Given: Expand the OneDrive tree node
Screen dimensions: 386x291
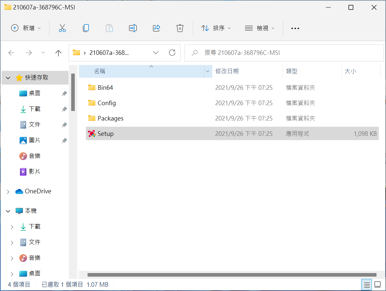Looking at the screenshot, I should (x=8, y=192).
